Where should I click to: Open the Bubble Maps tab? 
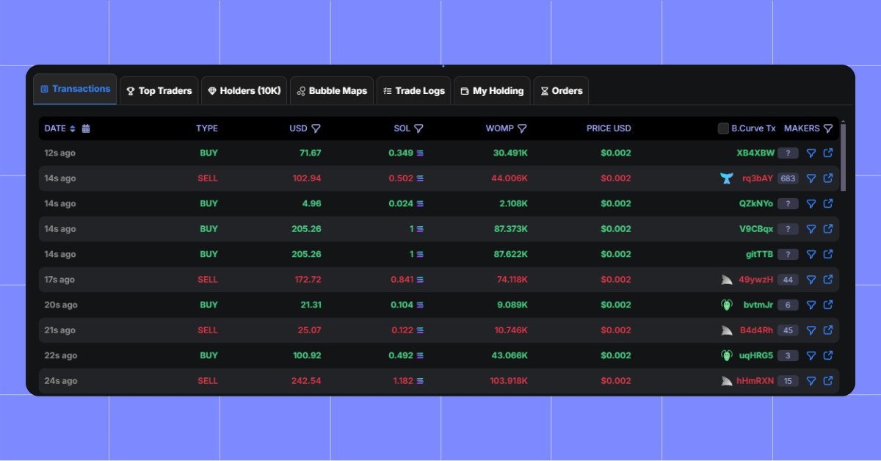point(332,90)
